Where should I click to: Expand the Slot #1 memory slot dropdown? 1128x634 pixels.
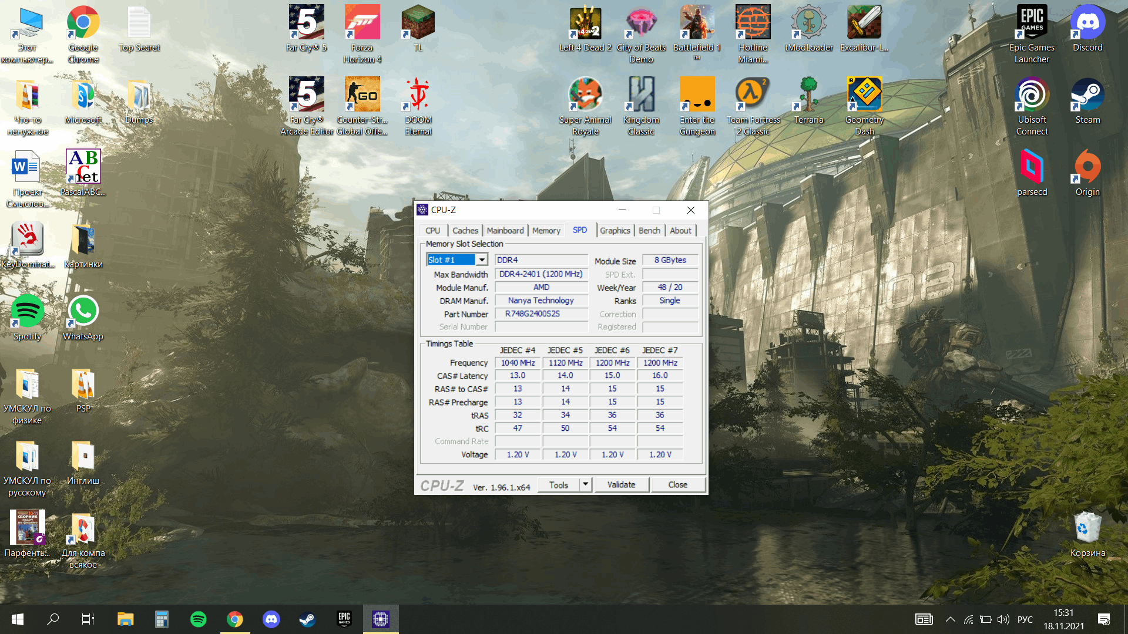tap(482, 260)
